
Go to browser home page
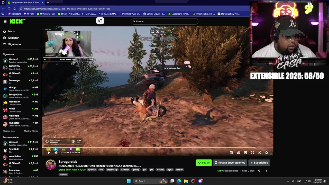click(x=14, y=9)
